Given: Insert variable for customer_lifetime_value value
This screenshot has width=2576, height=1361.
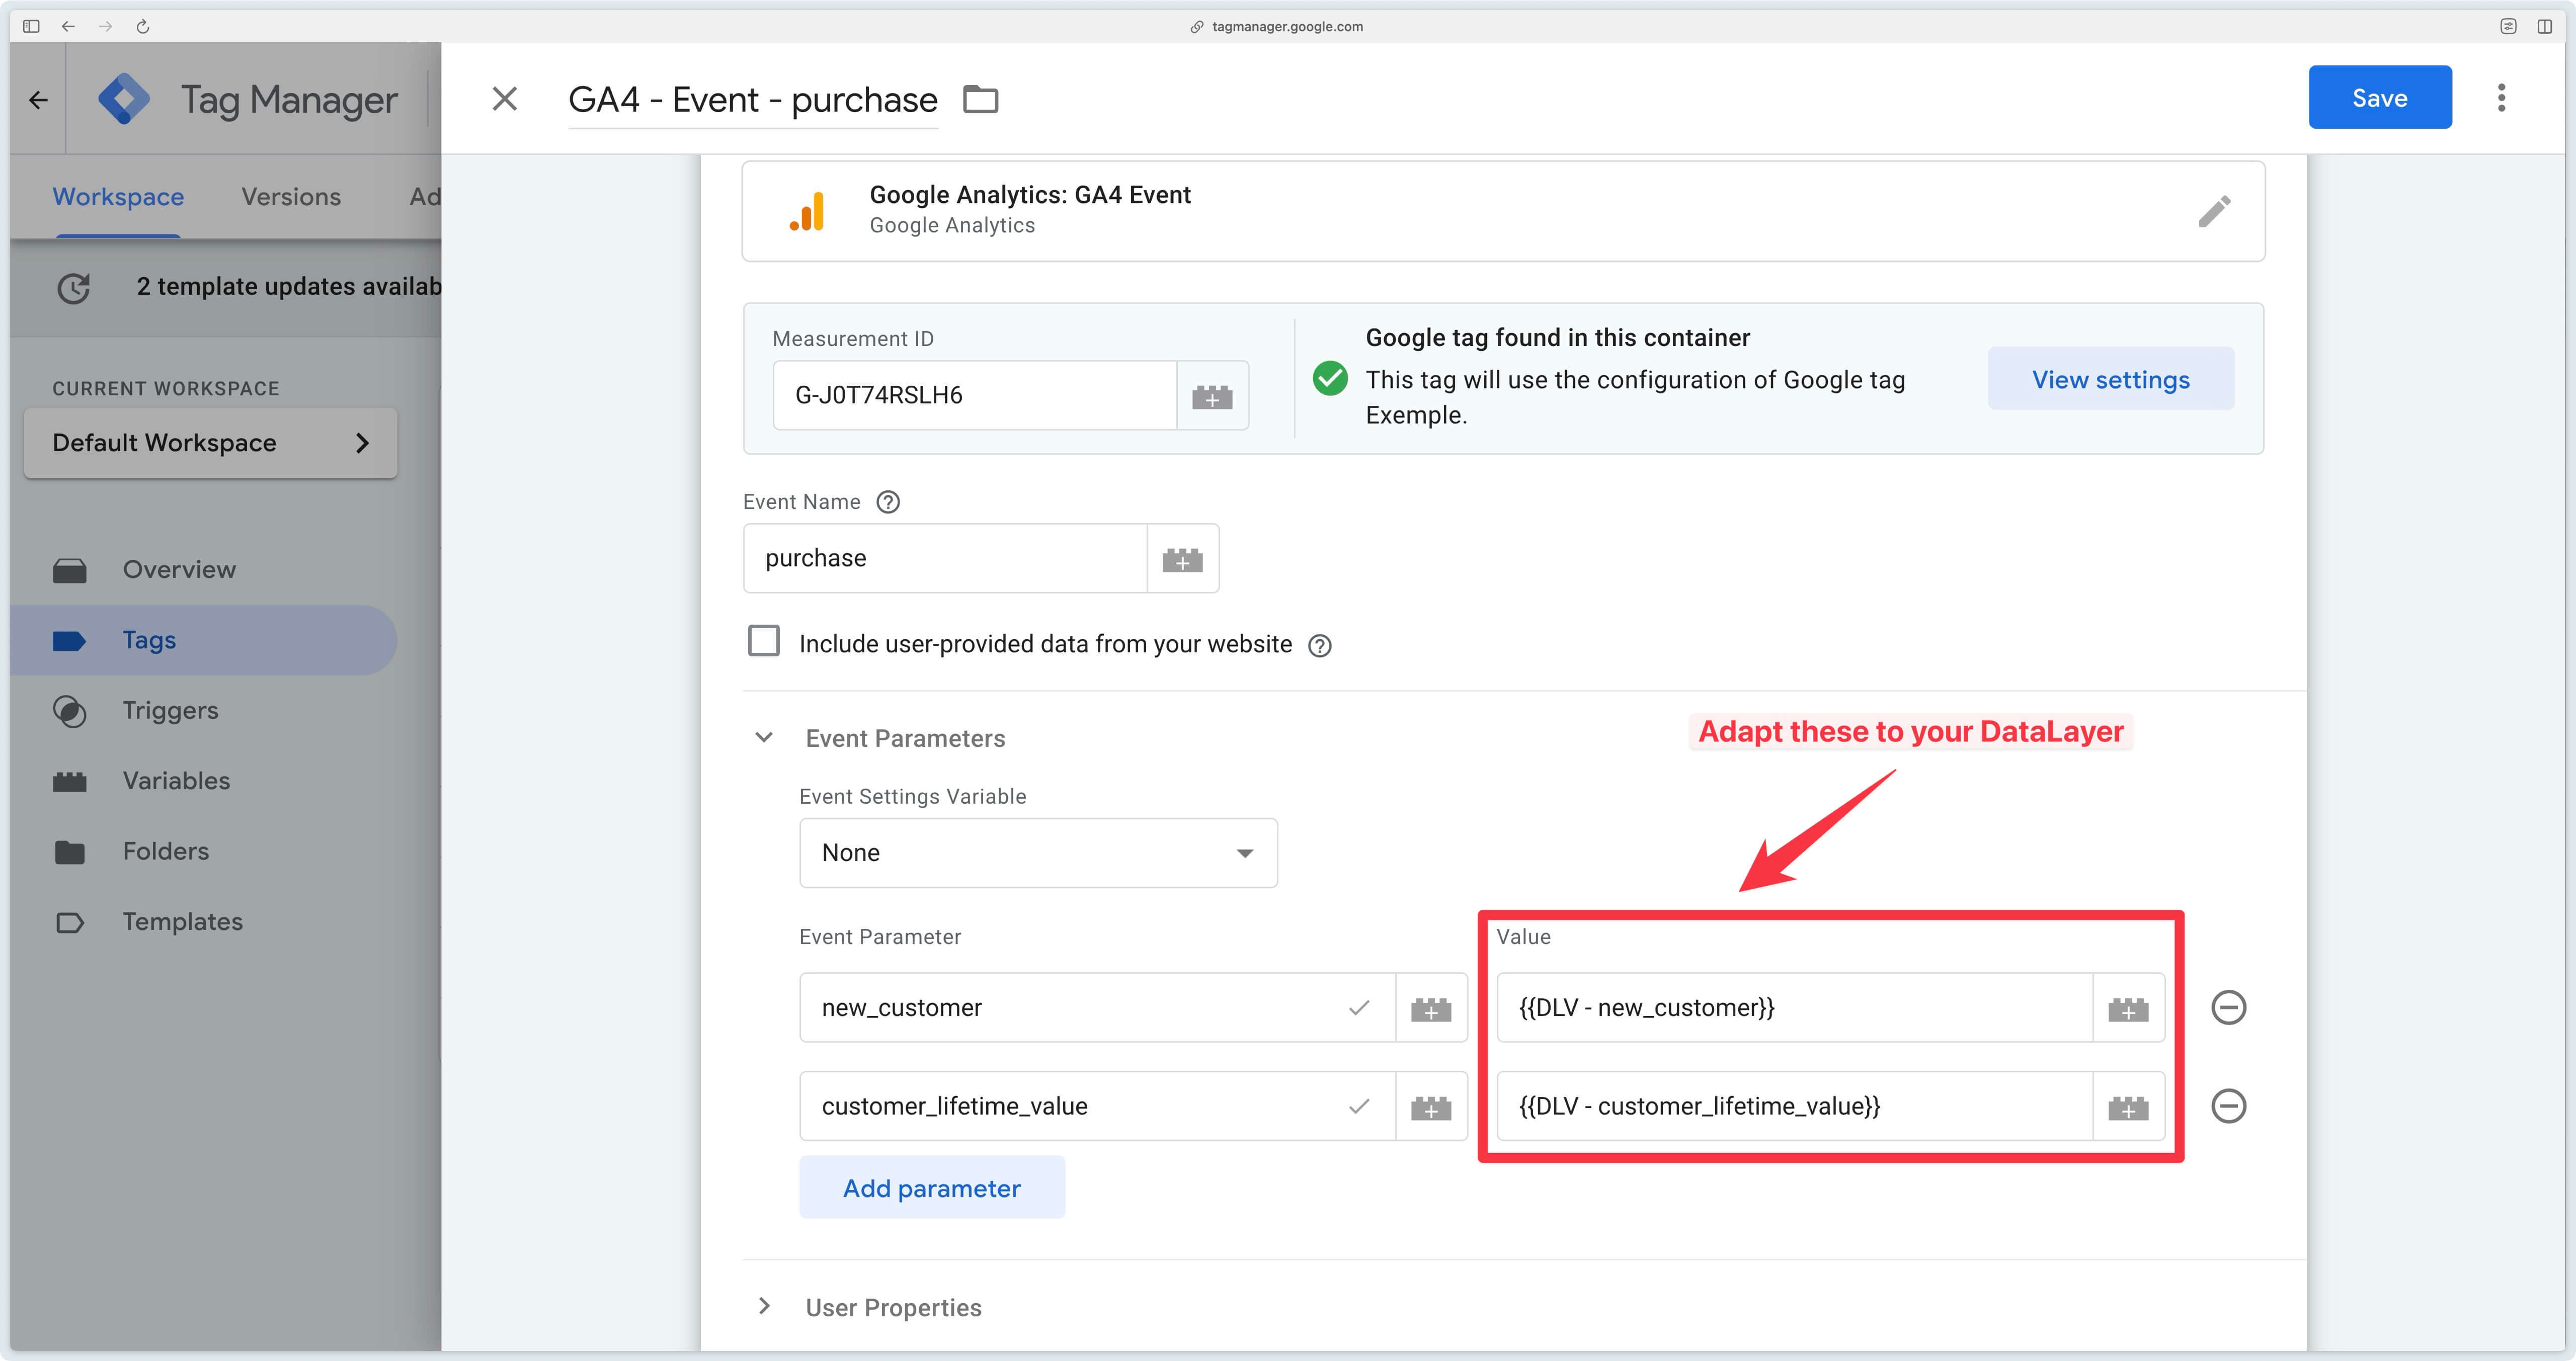Looking at the screenshot, I should (x=2128, y=1107).
